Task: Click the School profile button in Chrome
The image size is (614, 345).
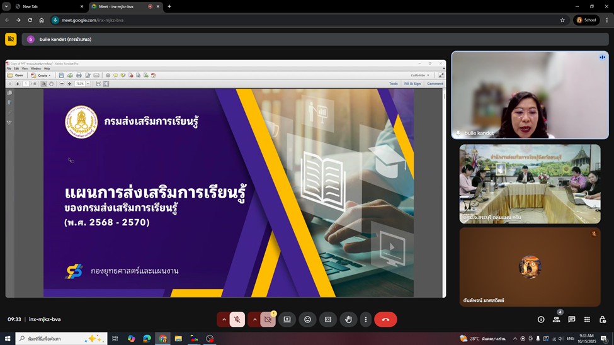Action: (586, 20)
